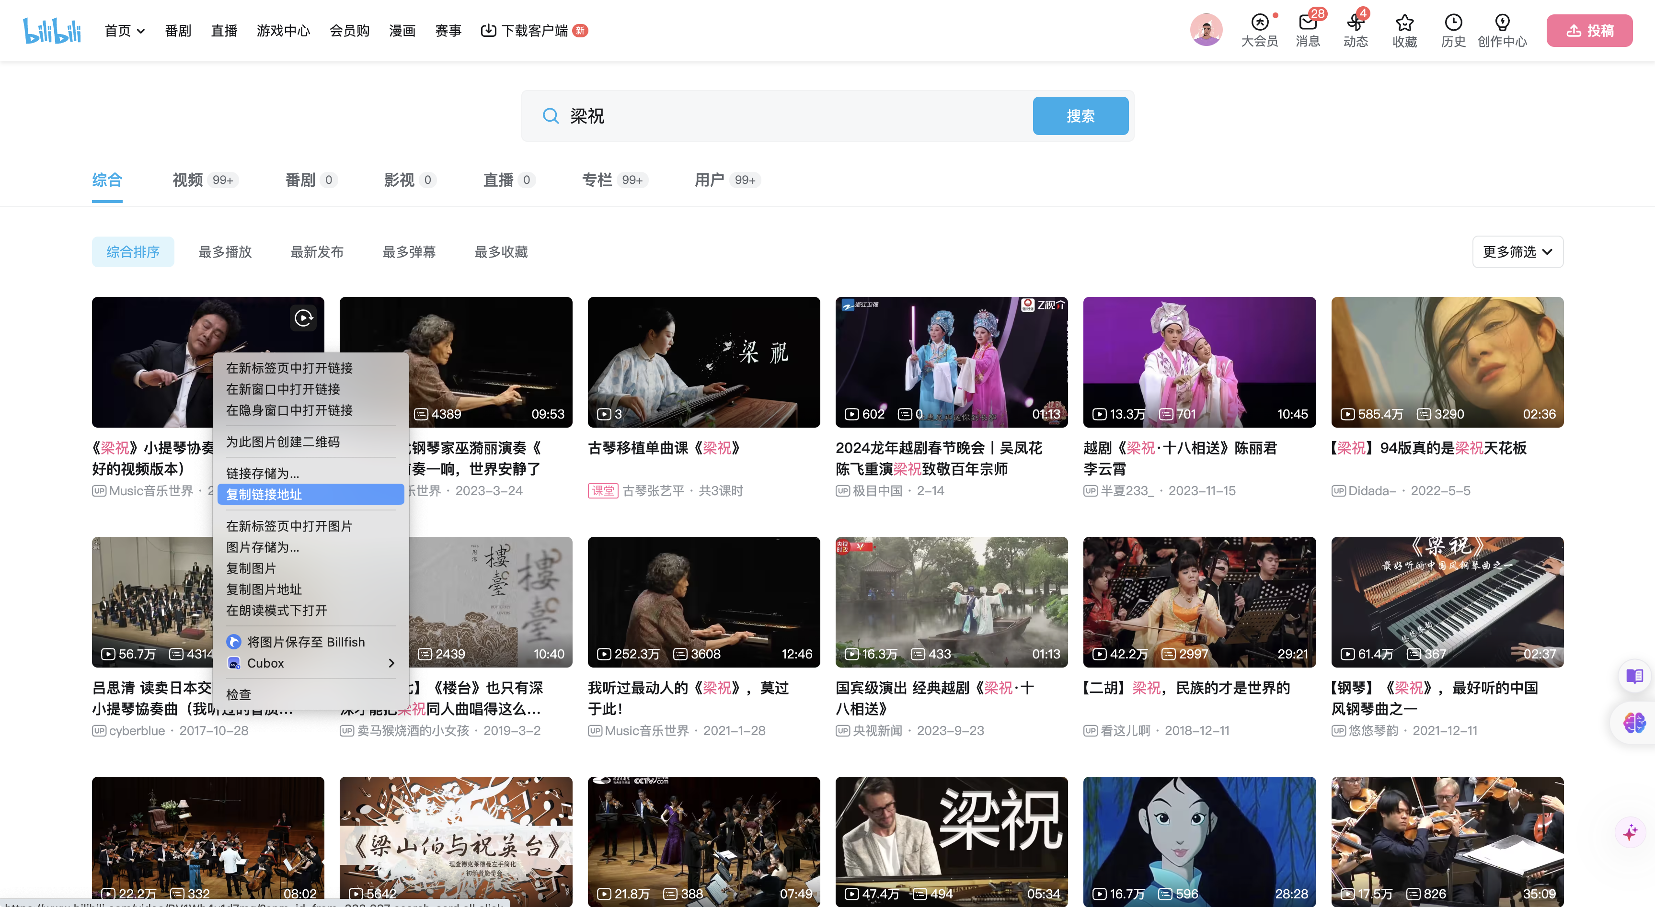The width and height of the screenshot is (1655, 907).
Task: Select 最多播放 sort option
Action: click(225, 251)
